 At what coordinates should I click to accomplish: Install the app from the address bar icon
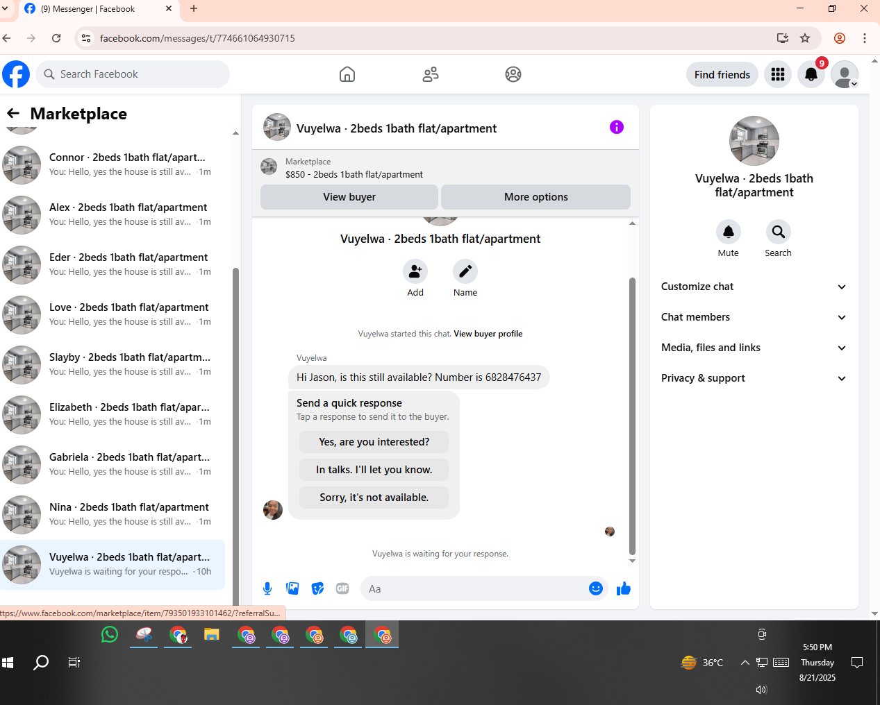[783, 38]
